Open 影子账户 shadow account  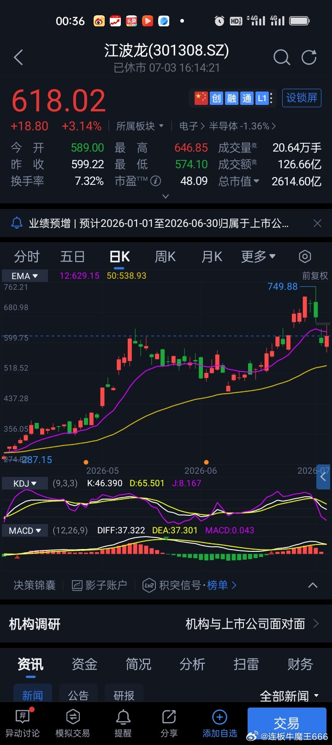tap(99, 585)
